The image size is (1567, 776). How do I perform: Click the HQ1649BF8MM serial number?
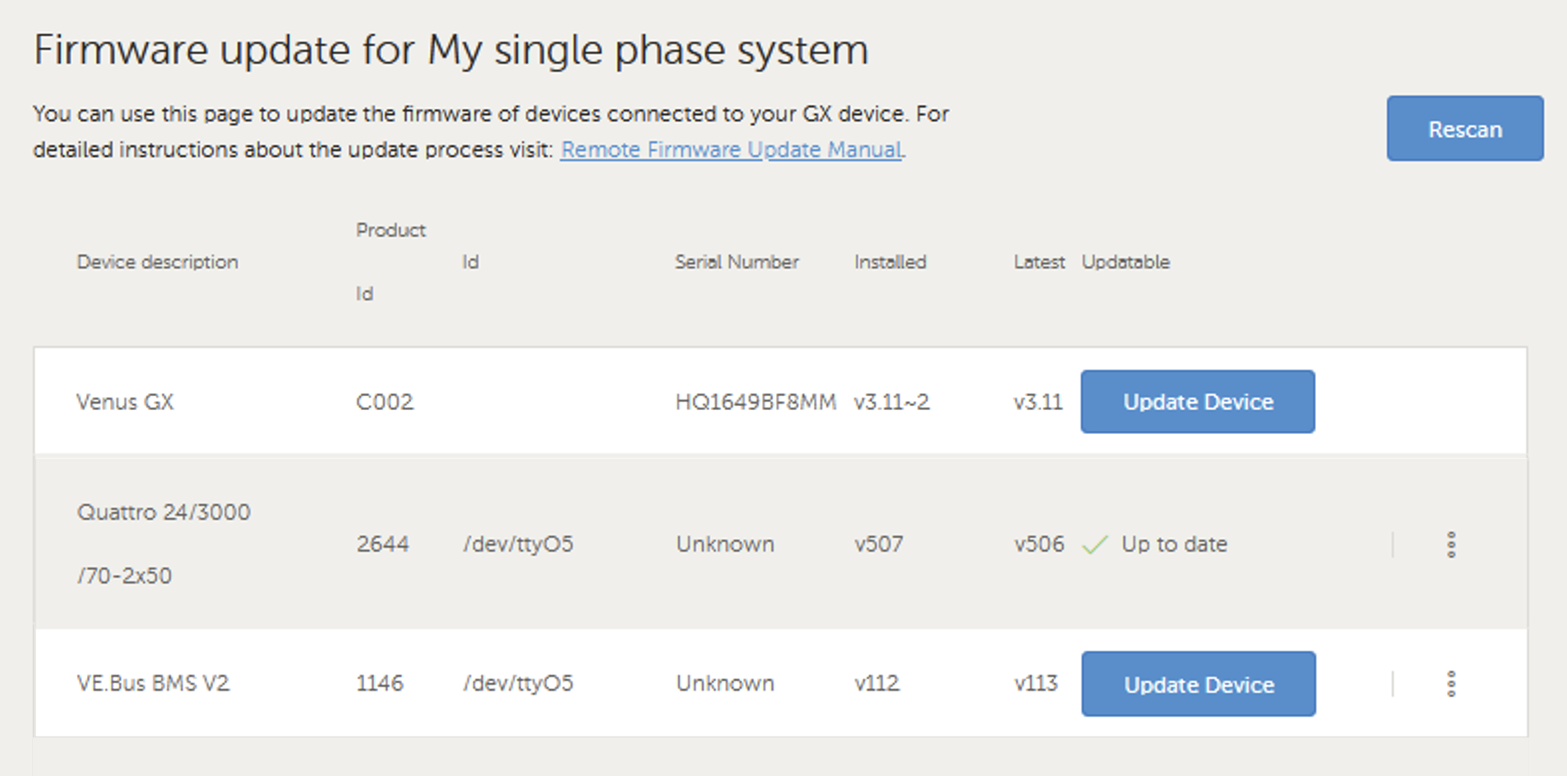(x=755, y=401)
